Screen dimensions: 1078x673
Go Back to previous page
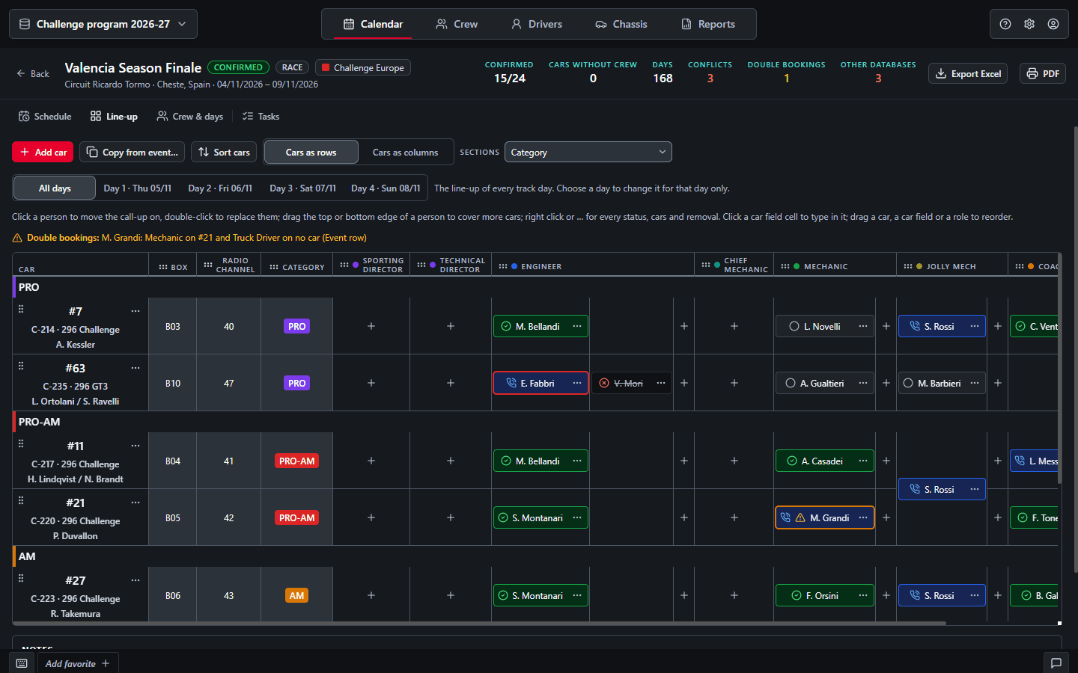pyautogui.click(x=33, y=73)
